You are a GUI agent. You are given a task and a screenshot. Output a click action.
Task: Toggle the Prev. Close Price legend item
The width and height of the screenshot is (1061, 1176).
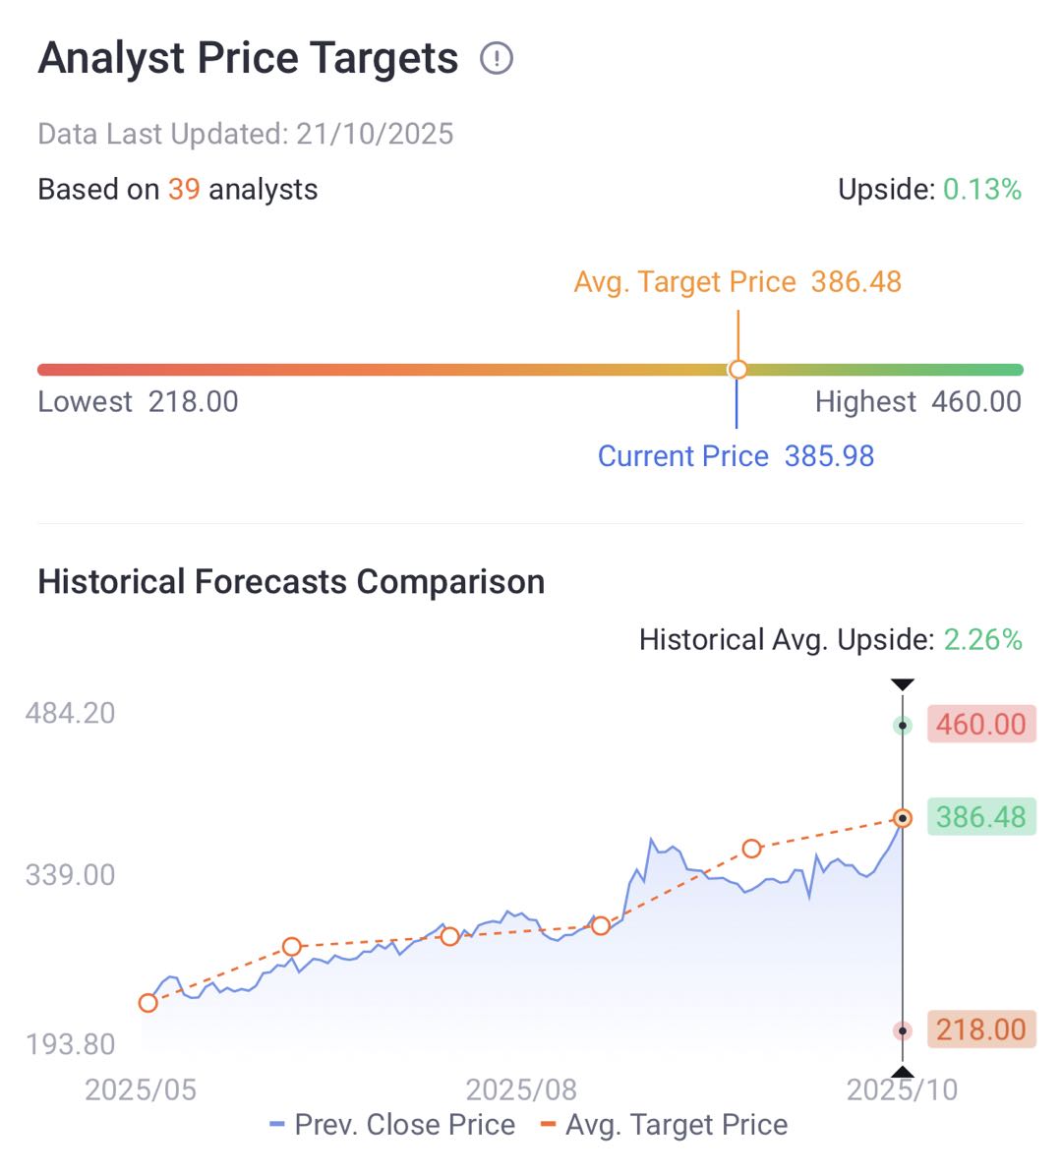tap(393, 1125)
